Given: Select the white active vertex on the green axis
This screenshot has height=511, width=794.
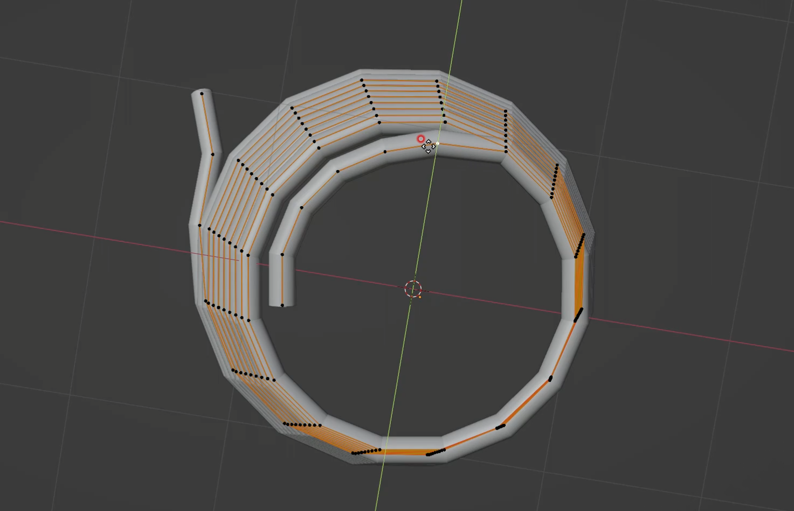Looking at the screenshot, I should click(x=438, y=144).
